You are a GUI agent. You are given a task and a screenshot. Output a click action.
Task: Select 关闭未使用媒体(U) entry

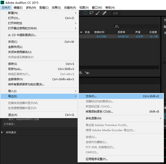coord(39,52)
